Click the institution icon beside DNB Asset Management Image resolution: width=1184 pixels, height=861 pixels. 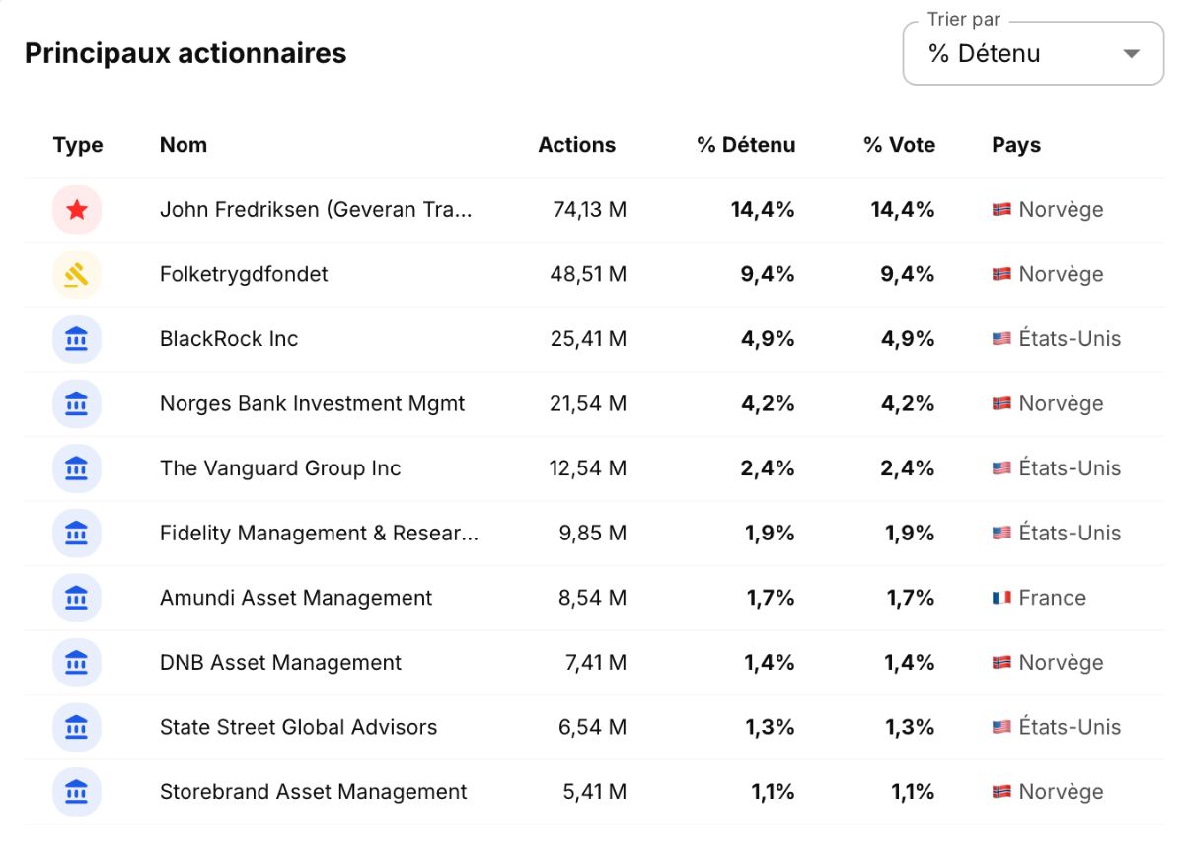[77, 663]
